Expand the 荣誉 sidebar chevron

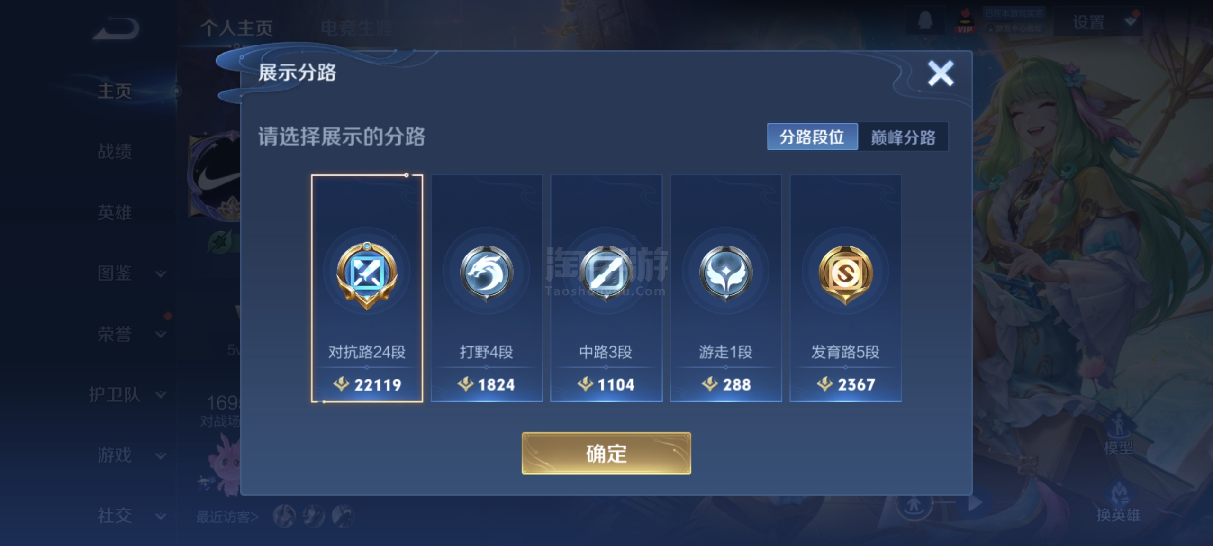(x=161, y=334)
